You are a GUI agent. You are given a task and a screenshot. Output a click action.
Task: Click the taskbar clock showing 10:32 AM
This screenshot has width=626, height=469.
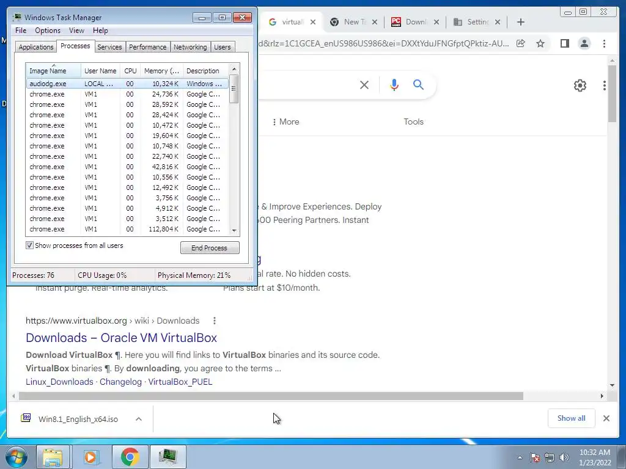click(x=595, y=457)
